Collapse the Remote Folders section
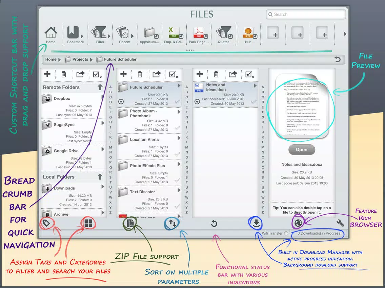The image size is (385, 288). 100,87
